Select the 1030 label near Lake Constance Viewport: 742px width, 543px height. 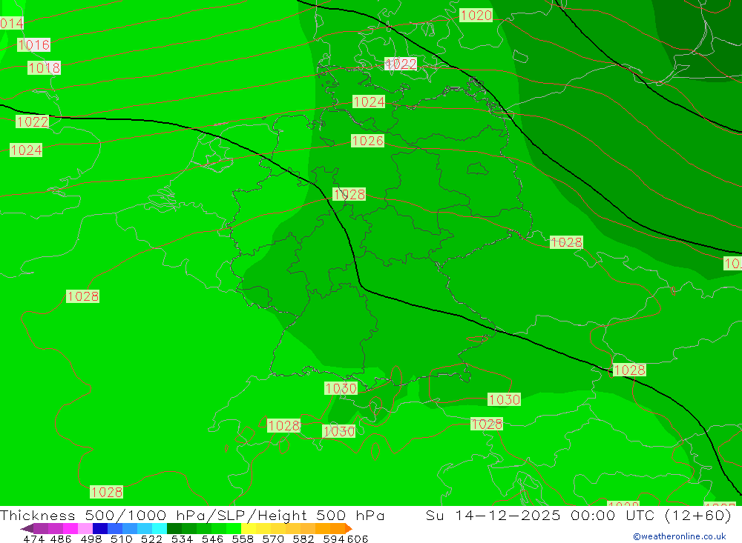pos(341,388)
